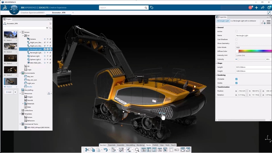Screen dimensions: 272x153
Task: Select the Storytelling tree item
Action: pos(29,90)
